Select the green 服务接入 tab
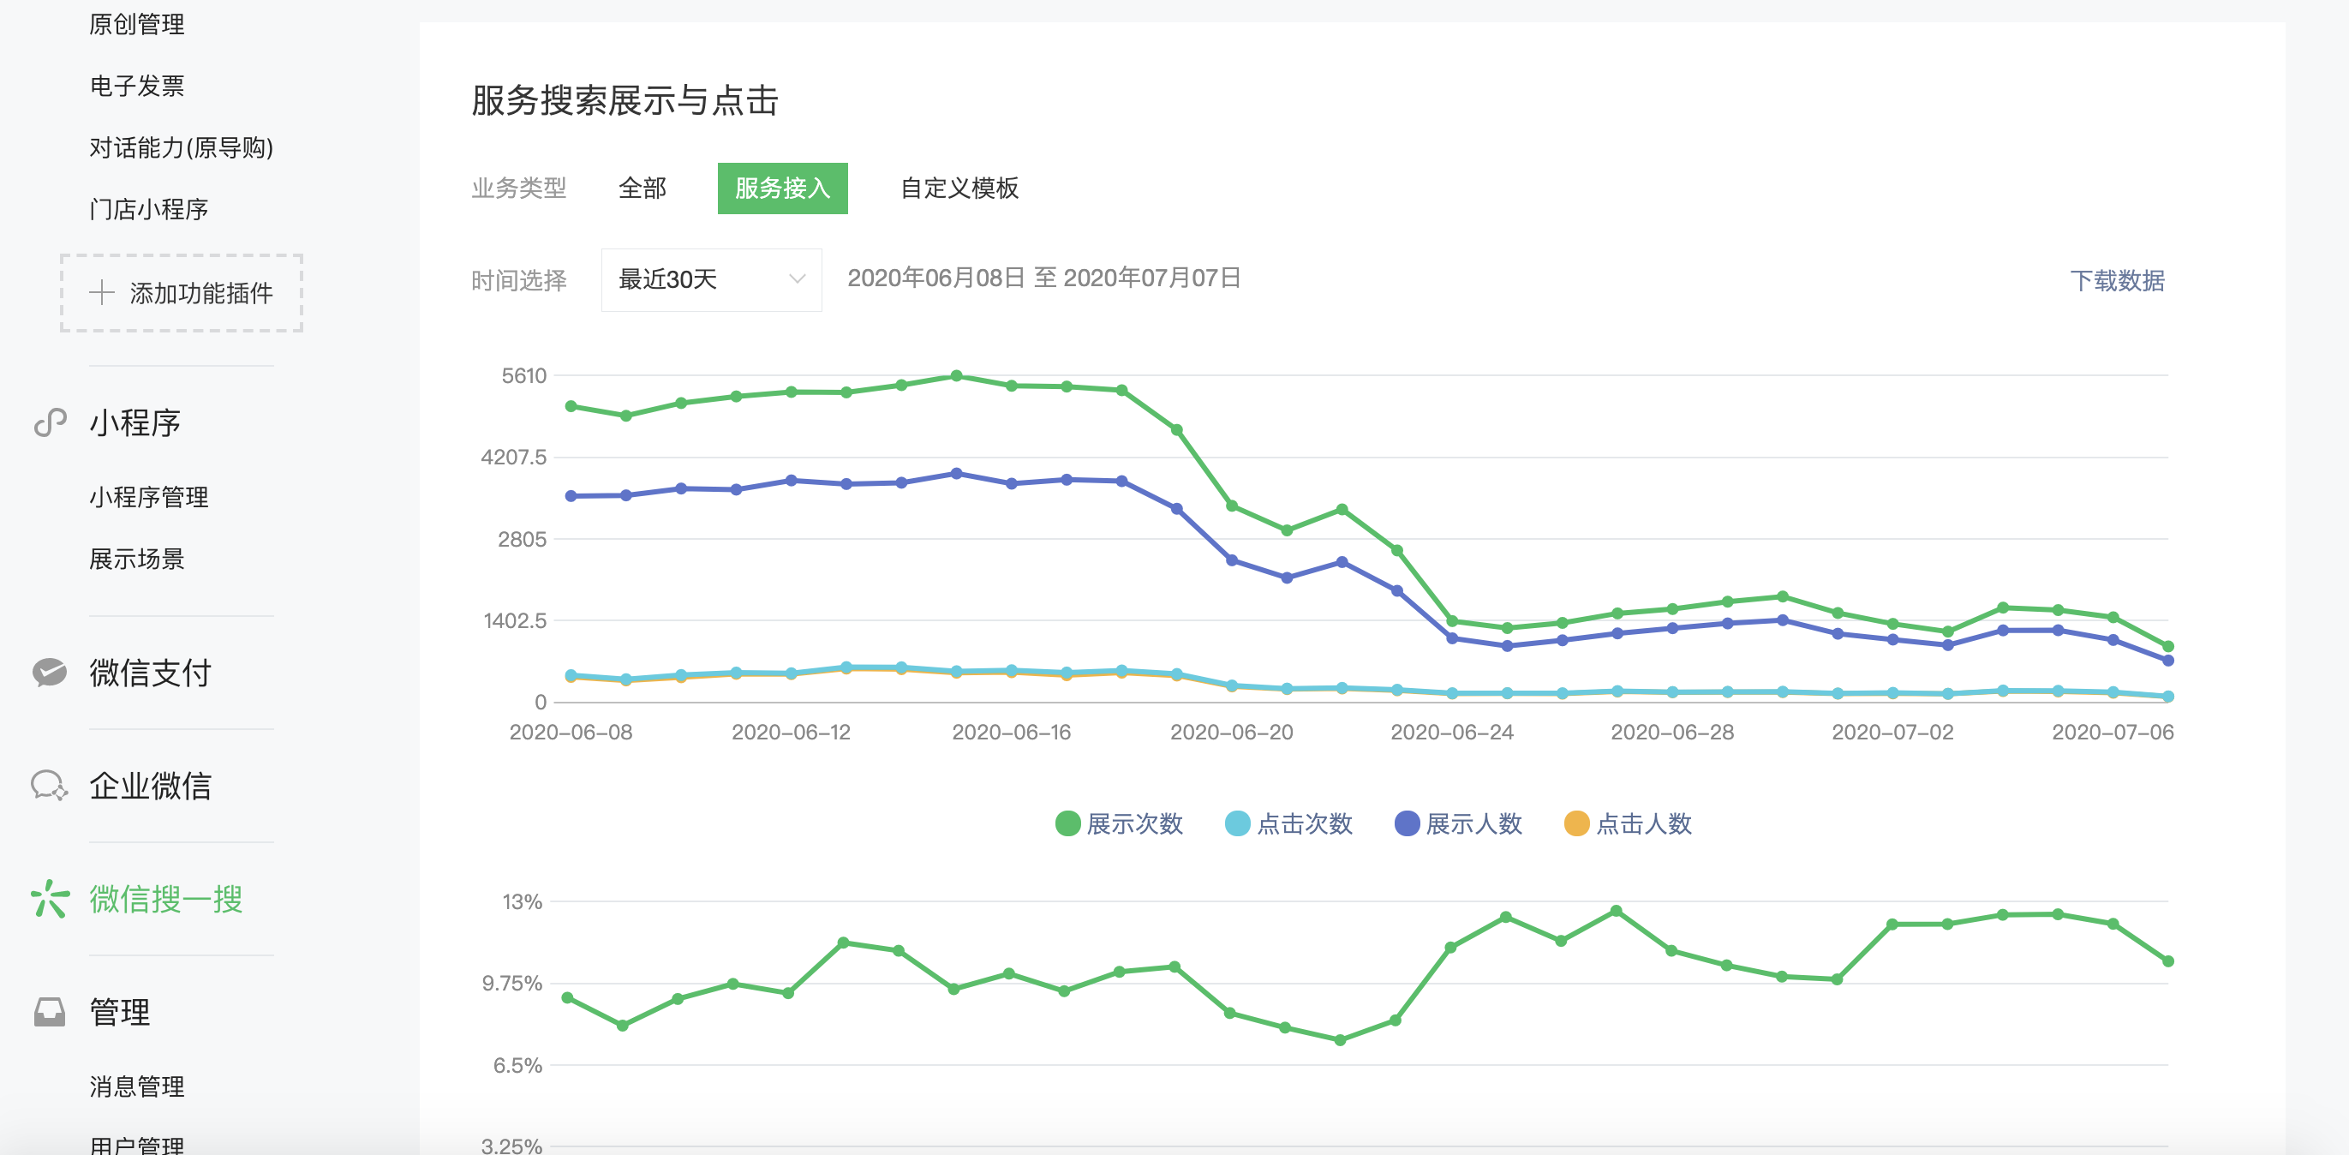The image size is (2349, 1155). (x=781, y=189)
